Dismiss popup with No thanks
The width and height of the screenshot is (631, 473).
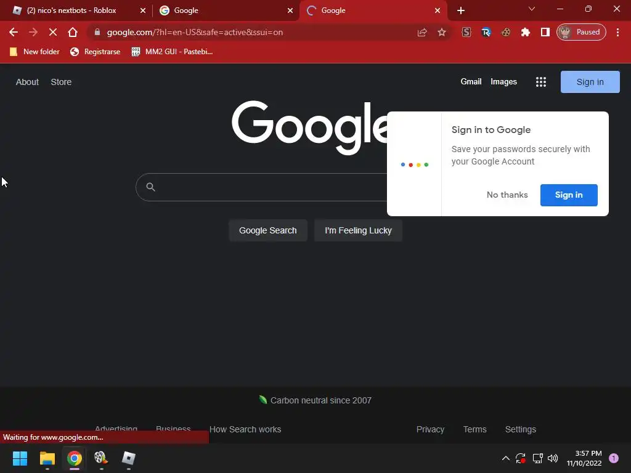coord(507,195)
